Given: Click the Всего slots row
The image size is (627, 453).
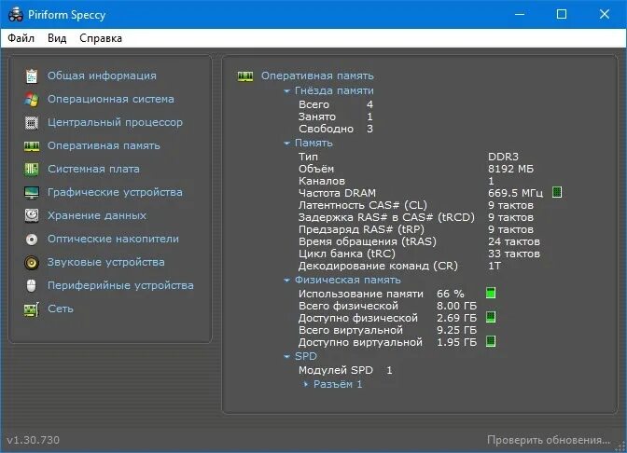Looking at the screenshot, I should (336, 104).
